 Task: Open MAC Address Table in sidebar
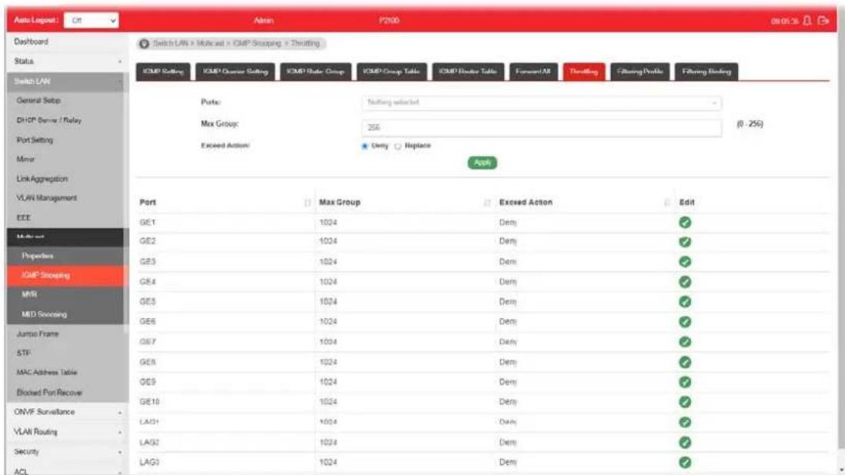point(47,373)
